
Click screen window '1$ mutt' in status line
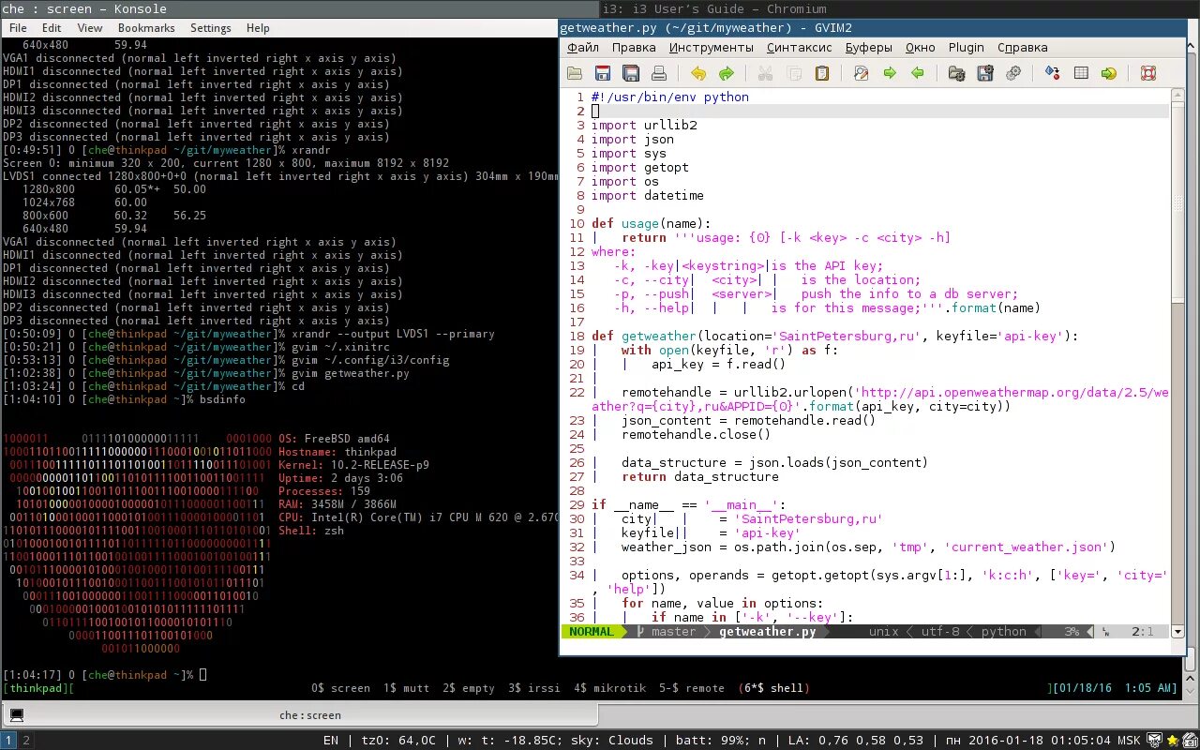tap(406, 688)
